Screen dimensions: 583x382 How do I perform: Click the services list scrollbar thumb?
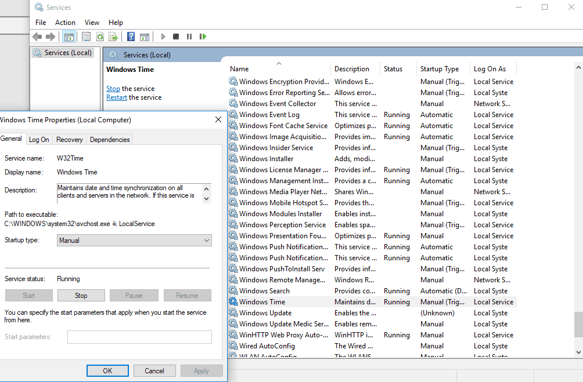(578, 323)
